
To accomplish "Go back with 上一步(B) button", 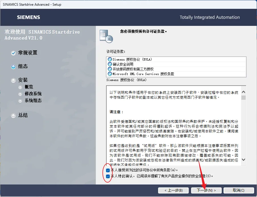I will point(174,190).
